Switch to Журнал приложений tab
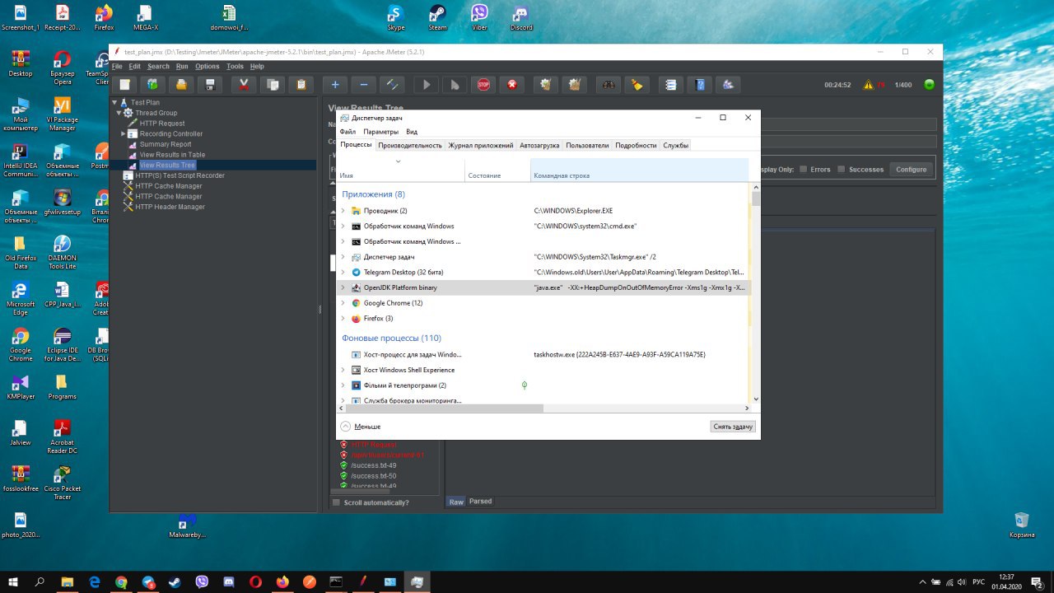Screen dimensions: 1054x593 481,145
